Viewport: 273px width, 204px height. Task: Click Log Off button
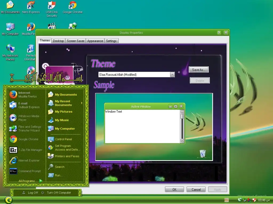pyautogui.click(x=30, y=193)
